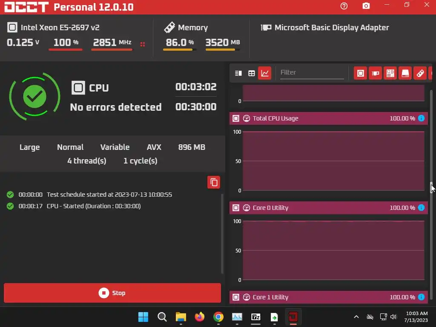Click the Core 0 Utility header label
Viewport: 436px width, 327px height.
coord(270,208)
